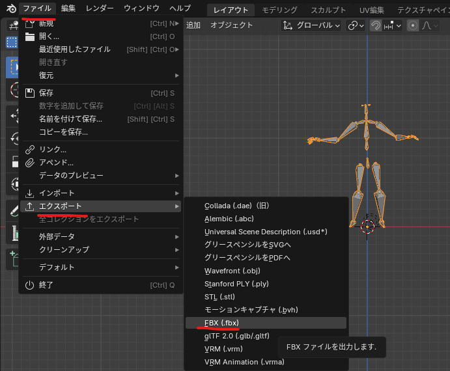
Task: Switch to the スカルプト workspace tab
Action: (328, 10)
